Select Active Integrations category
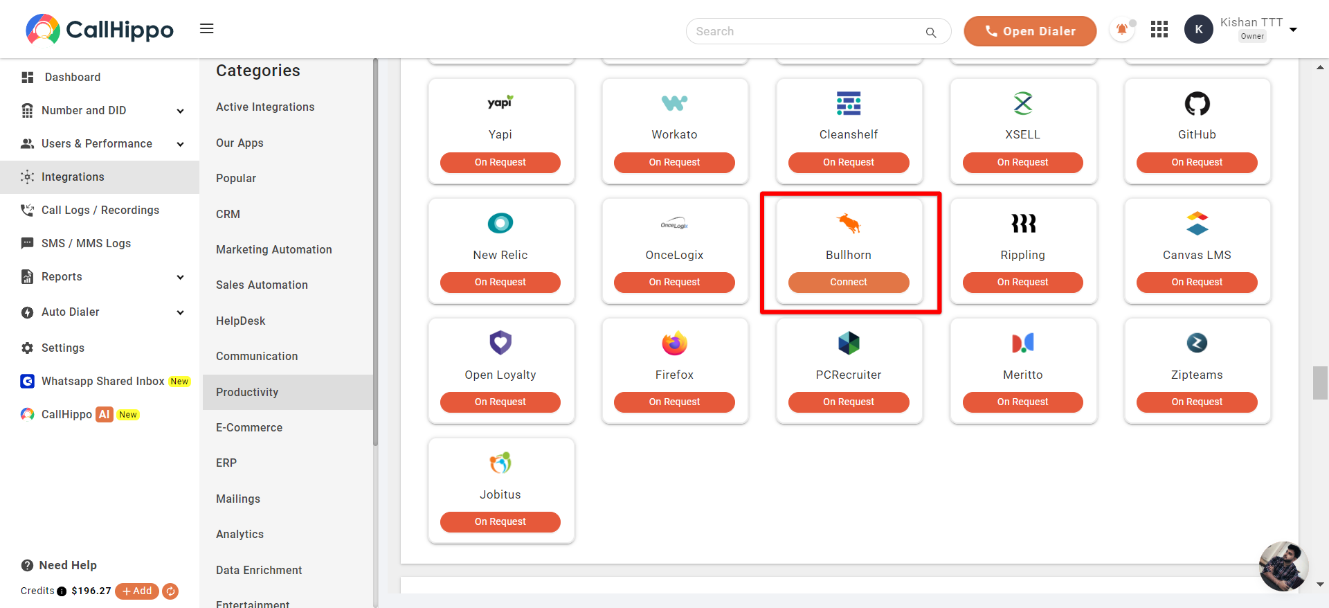This screenshot has width=1329, height=608. [265, 107]
